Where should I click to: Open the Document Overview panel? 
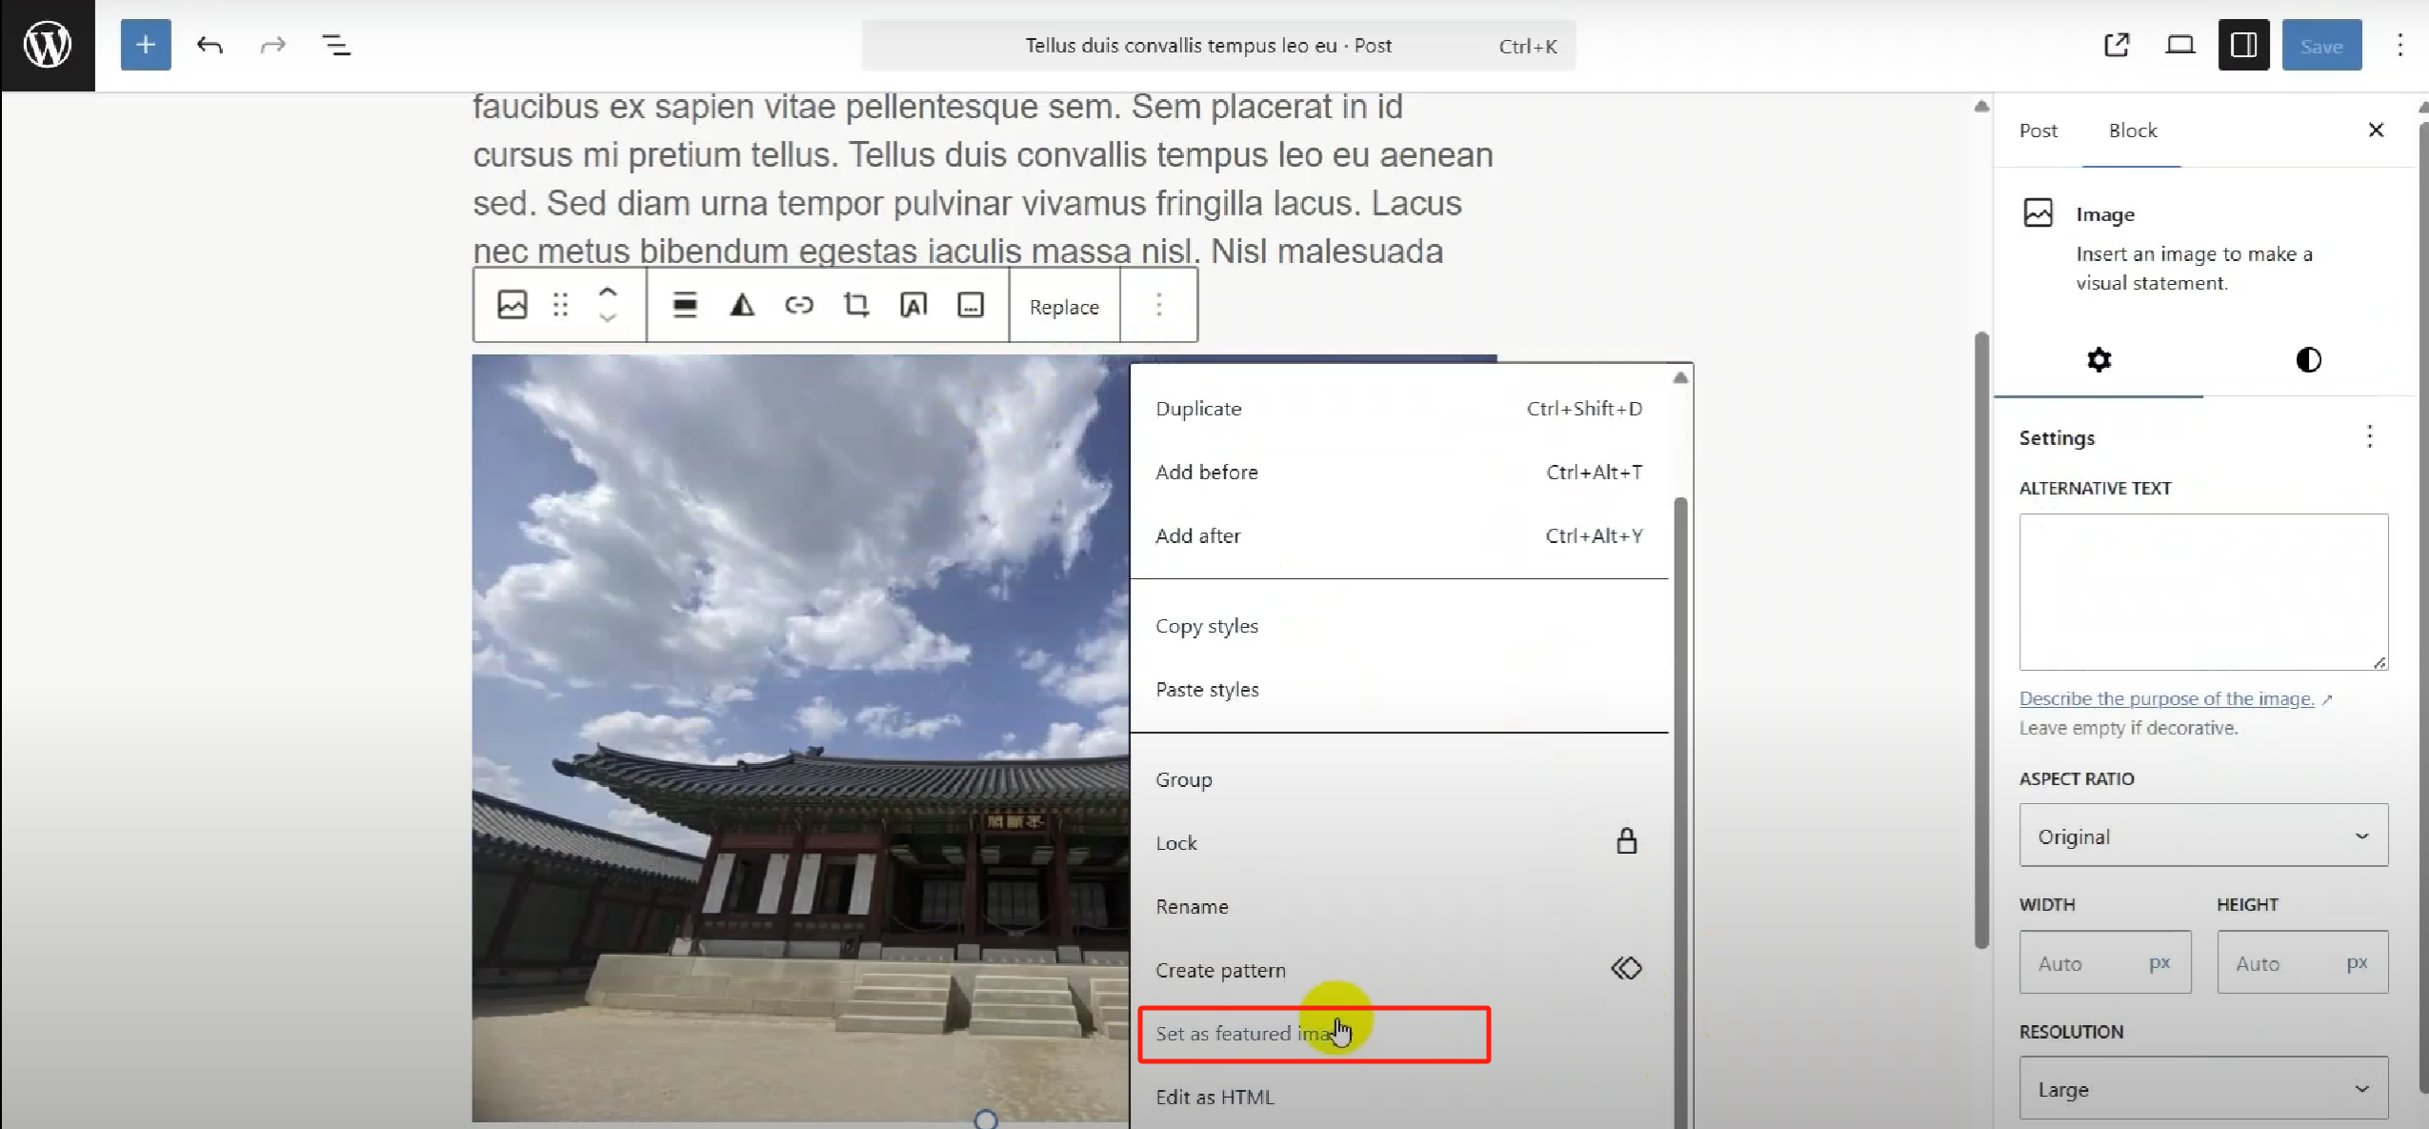[x=337, y=44]
